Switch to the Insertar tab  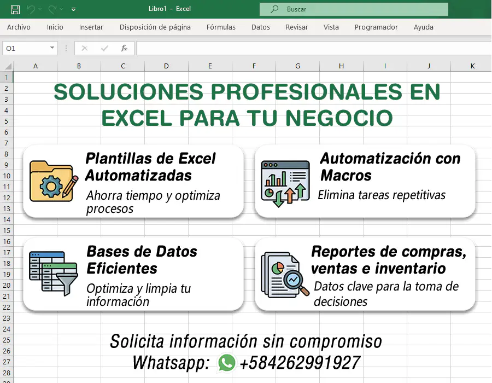pyautogui.click(x=91, y=27)
